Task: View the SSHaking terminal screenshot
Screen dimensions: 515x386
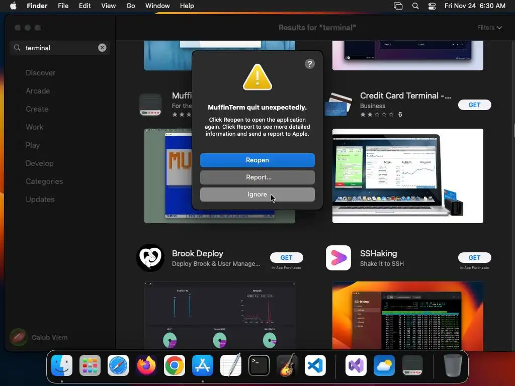Action: (407, 316)
